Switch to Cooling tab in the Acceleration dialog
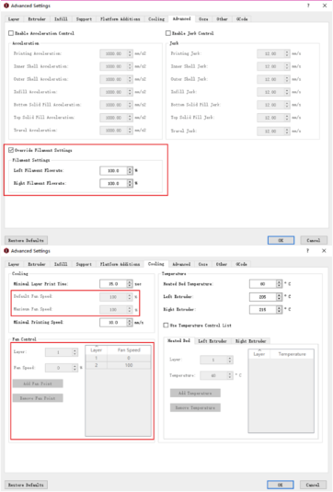 [x=156, y=19]
